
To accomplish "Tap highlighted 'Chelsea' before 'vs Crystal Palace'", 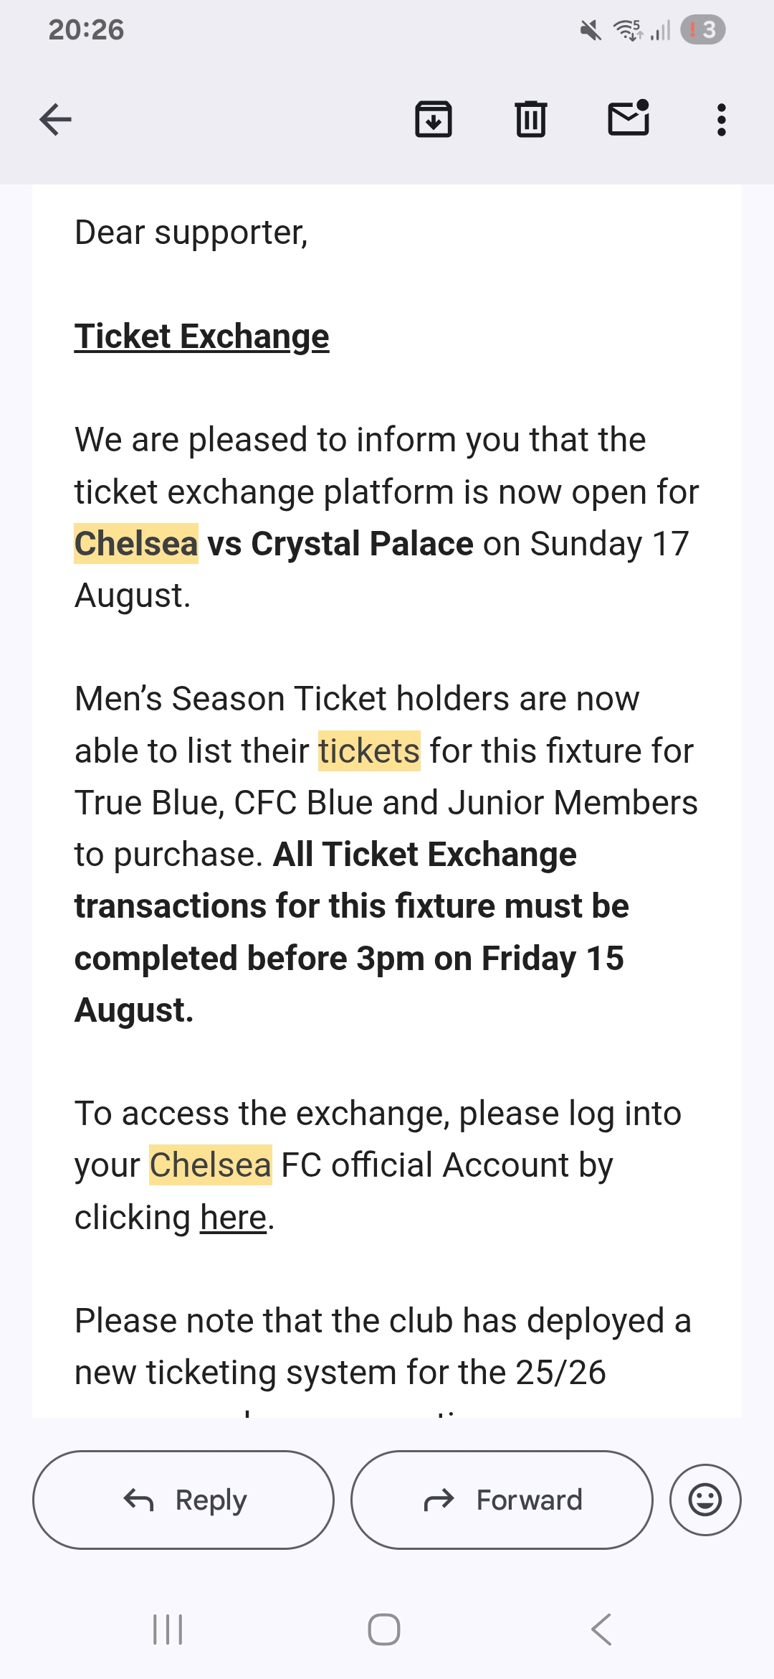I will tap(136, 544).
